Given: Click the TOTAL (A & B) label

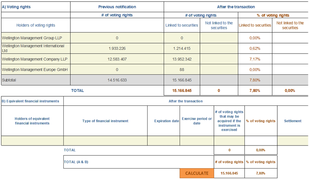Looking at the screenshot, I should (x=76, y=162).
